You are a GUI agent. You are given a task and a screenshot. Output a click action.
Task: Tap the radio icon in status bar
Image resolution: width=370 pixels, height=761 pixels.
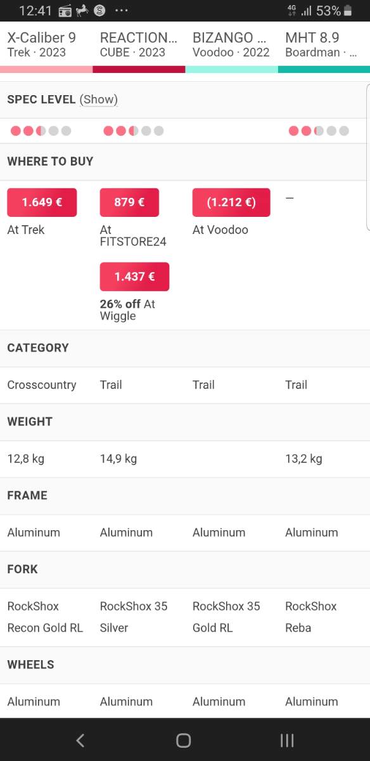[65, 10]
